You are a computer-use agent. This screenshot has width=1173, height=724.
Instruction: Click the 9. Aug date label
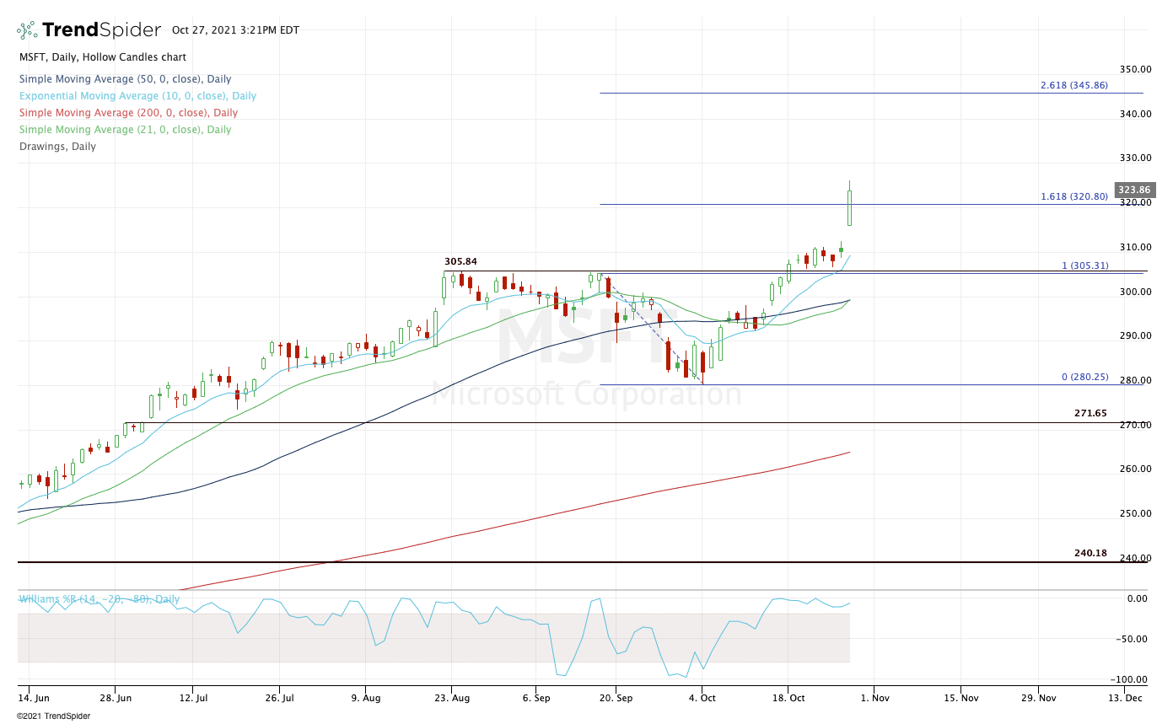[x=365, y=698]
